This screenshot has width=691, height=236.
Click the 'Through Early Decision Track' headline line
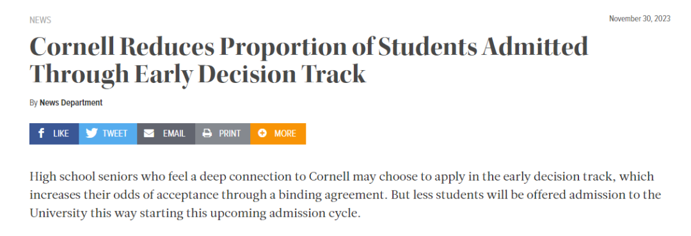coord(198,74)
